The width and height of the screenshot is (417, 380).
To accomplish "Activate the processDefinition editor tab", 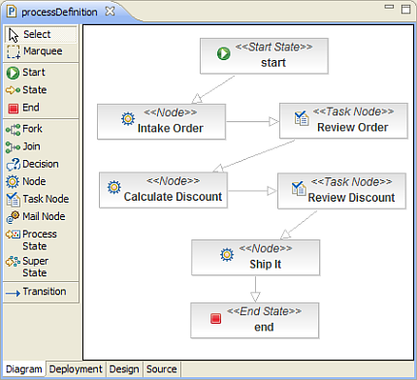I will [59, 13].
